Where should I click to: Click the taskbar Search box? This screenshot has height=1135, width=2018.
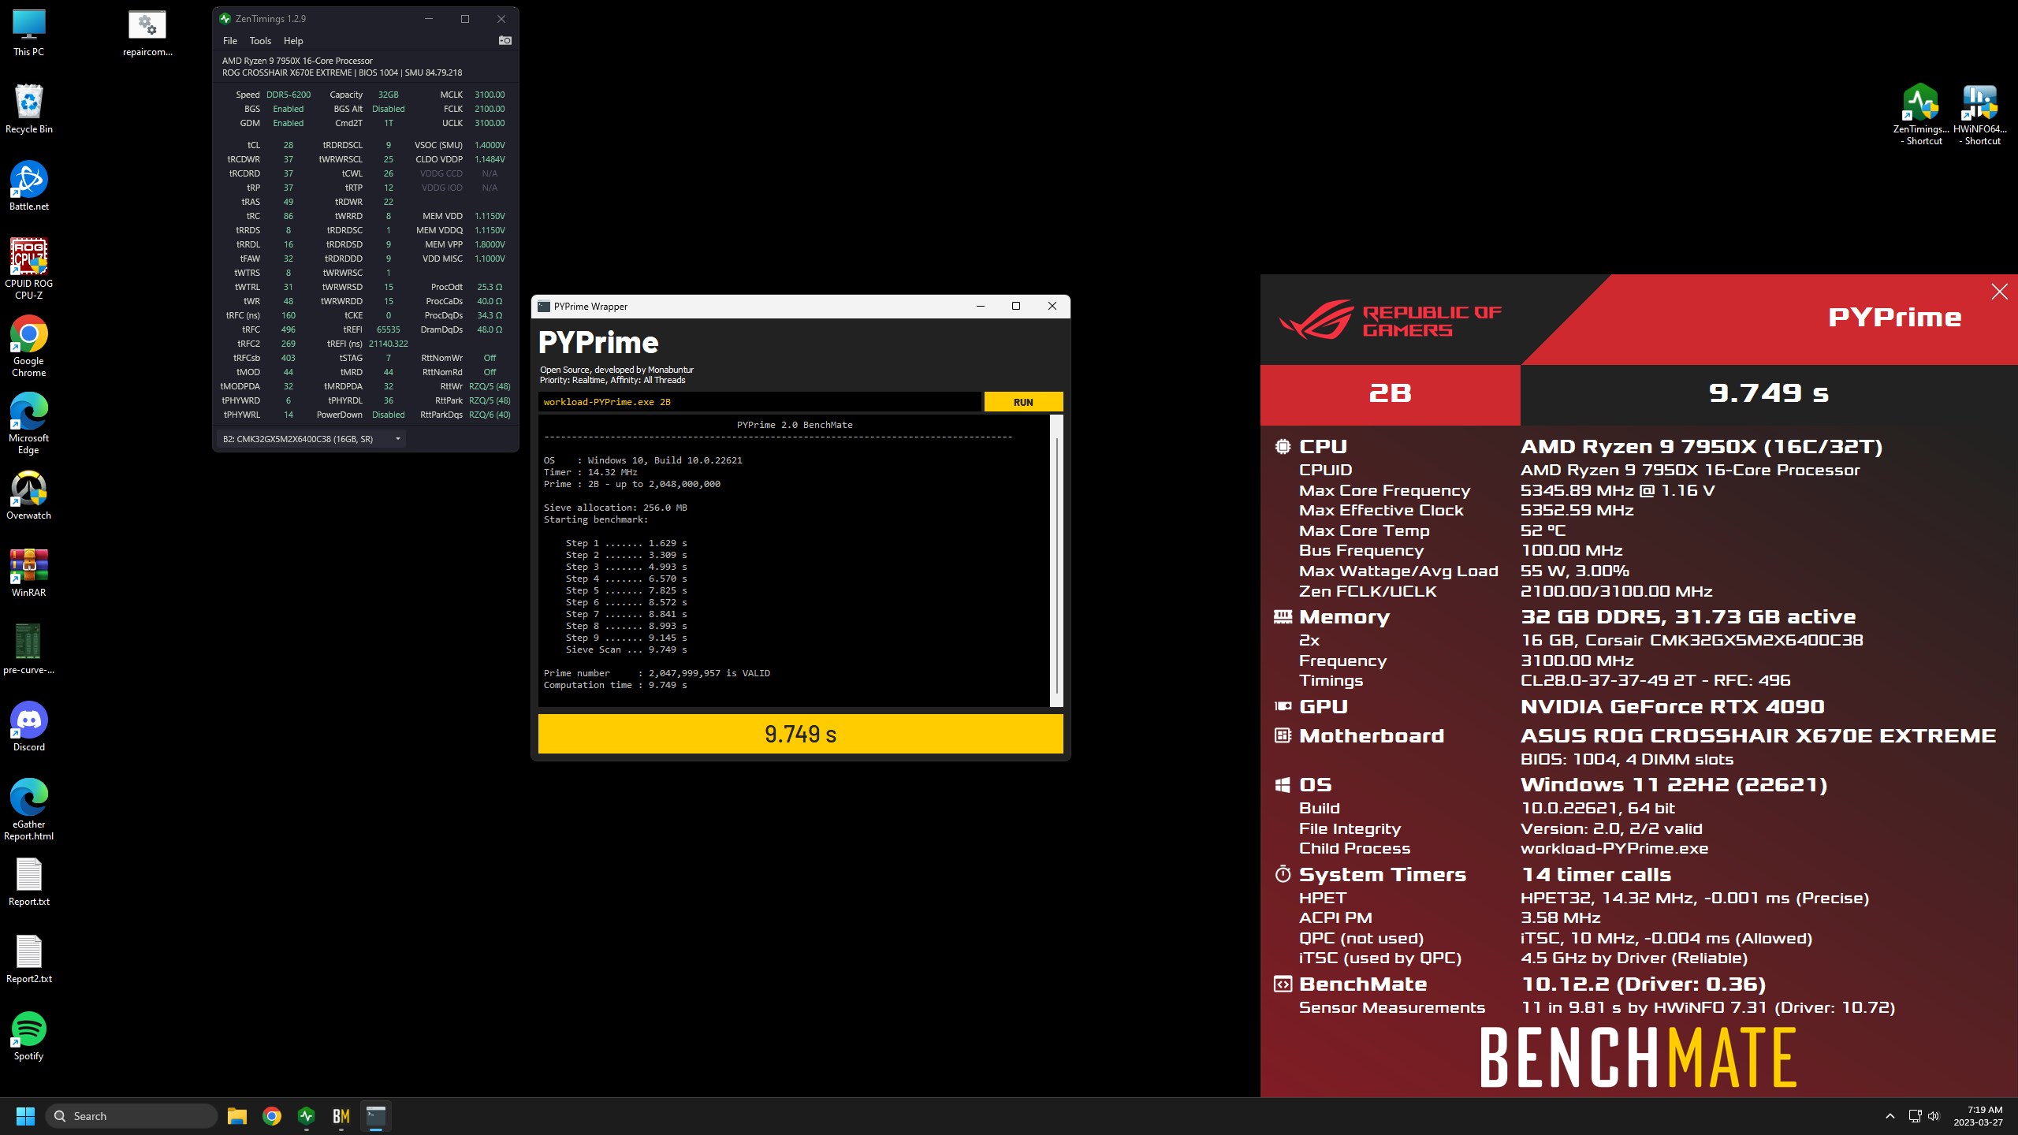pos(131,1116)
